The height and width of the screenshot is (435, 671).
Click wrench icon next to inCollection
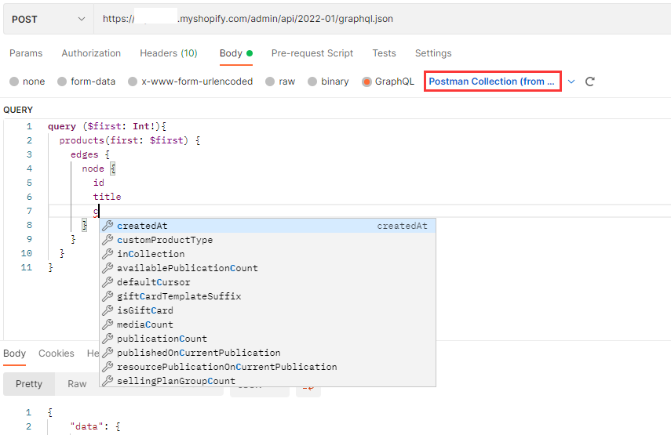click(x=108, y=254)
